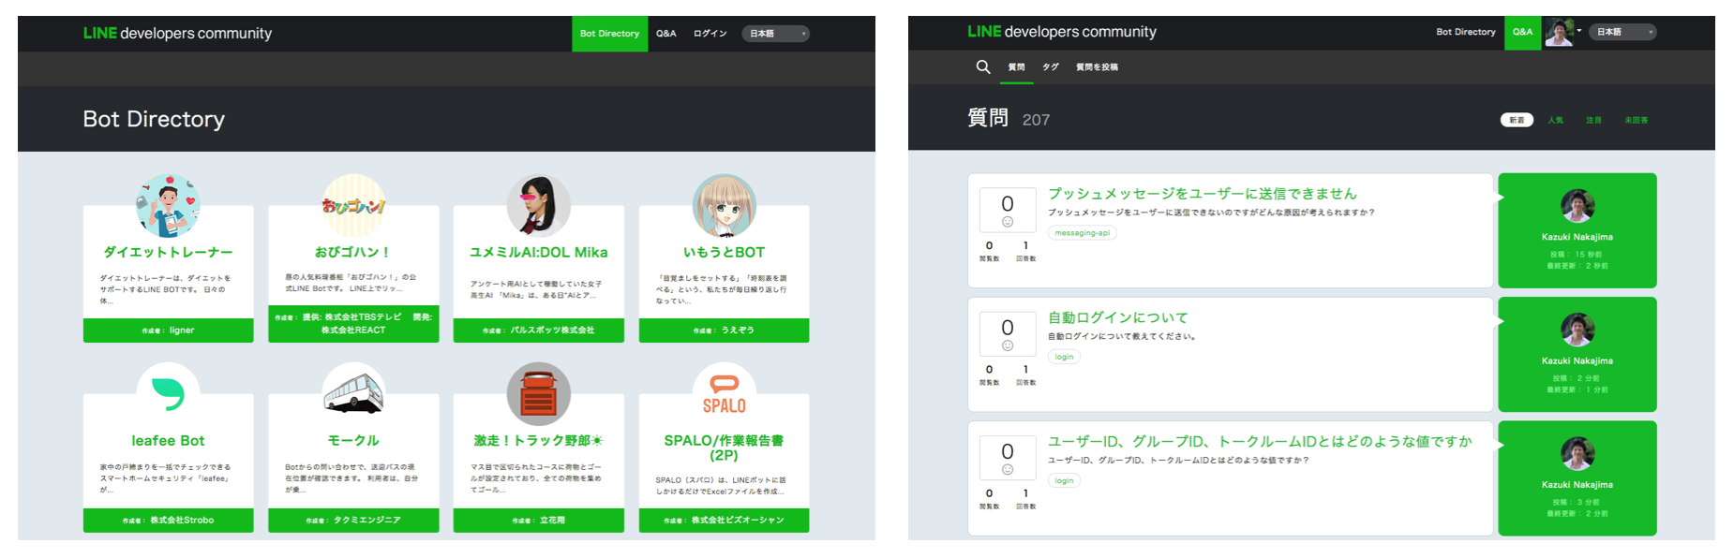Click the おびゴハン！ logo icon
The width and height of the screenshot is (1734, 558).
[x=353, y=205]
